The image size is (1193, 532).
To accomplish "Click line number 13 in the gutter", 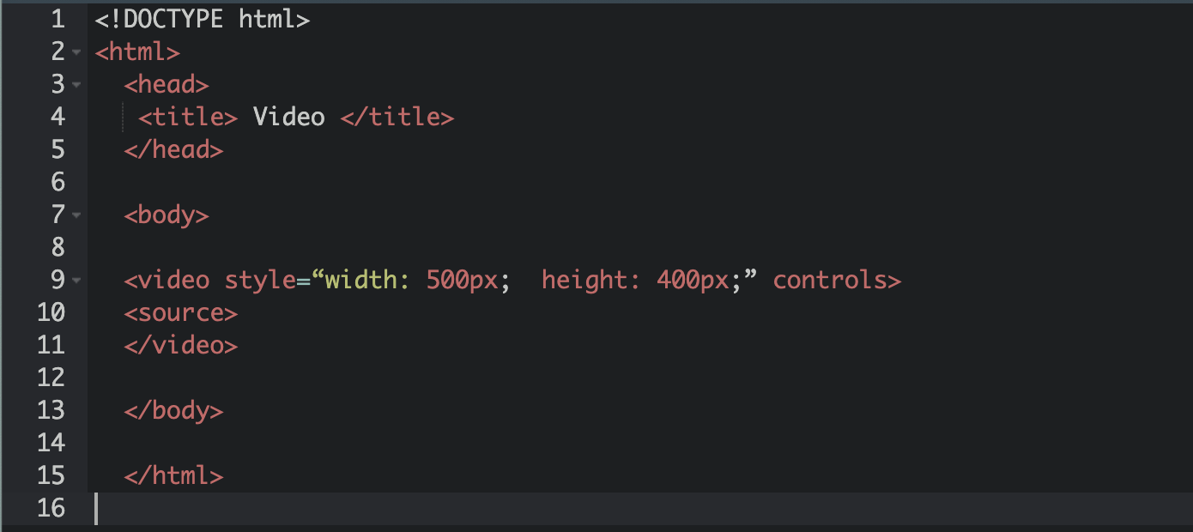I will (51, 410).
